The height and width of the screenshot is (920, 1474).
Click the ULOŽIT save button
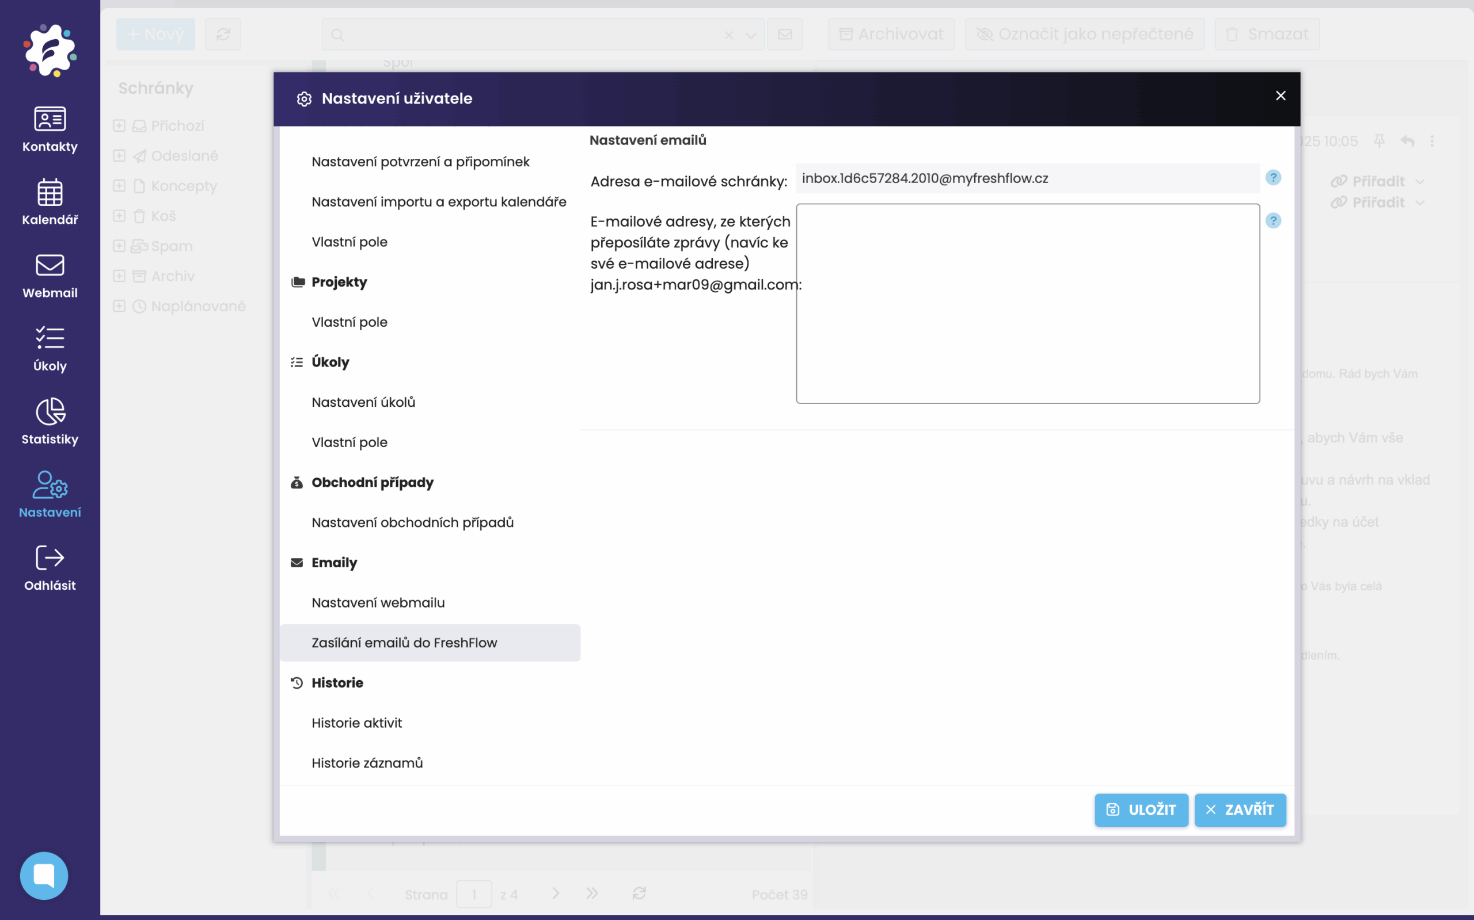(1141, 810)
